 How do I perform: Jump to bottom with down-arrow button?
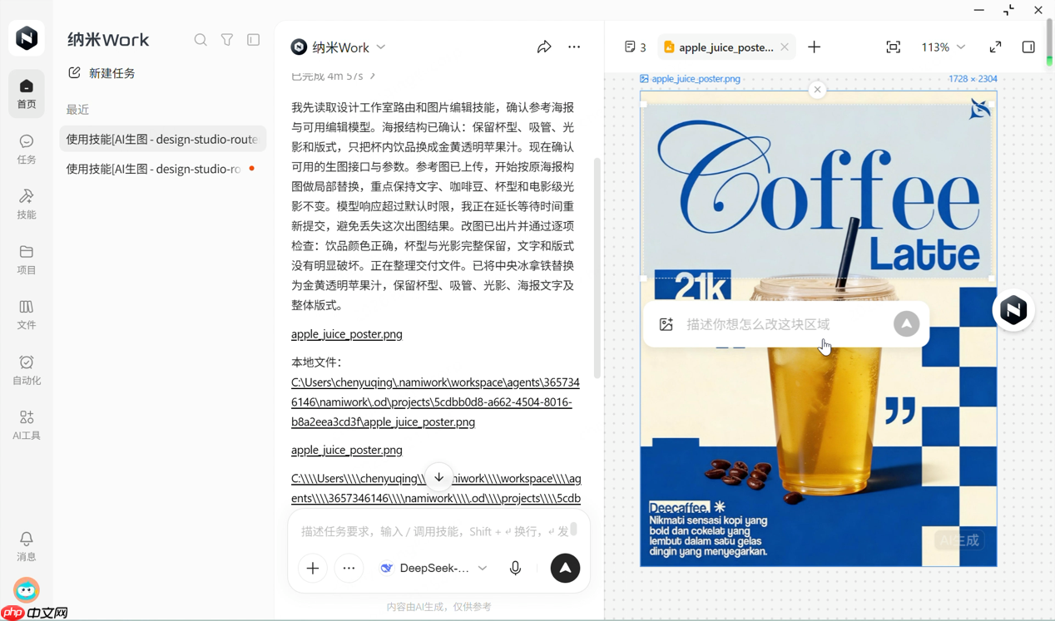click(x=439, y=478)
